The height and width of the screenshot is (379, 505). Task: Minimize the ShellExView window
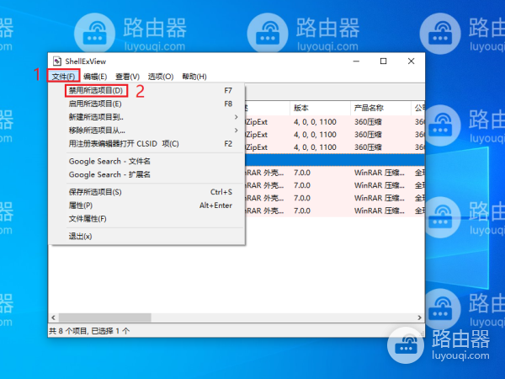tap(356, 61)
